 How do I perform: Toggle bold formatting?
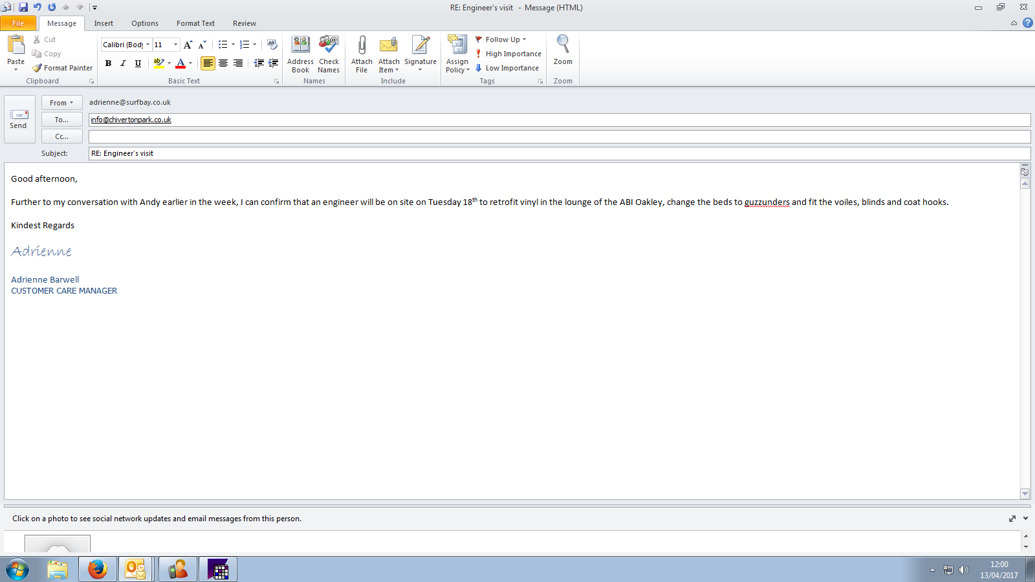pyautogui.click(x=108, y=63)
